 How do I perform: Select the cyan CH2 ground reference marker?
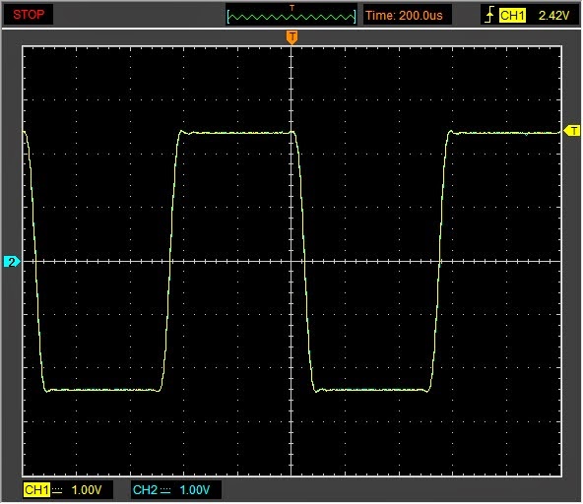point(11,262)
